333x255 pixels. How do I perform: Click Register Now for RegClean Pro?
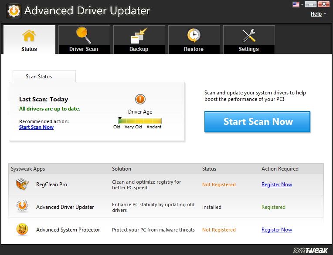coord(277,185)
